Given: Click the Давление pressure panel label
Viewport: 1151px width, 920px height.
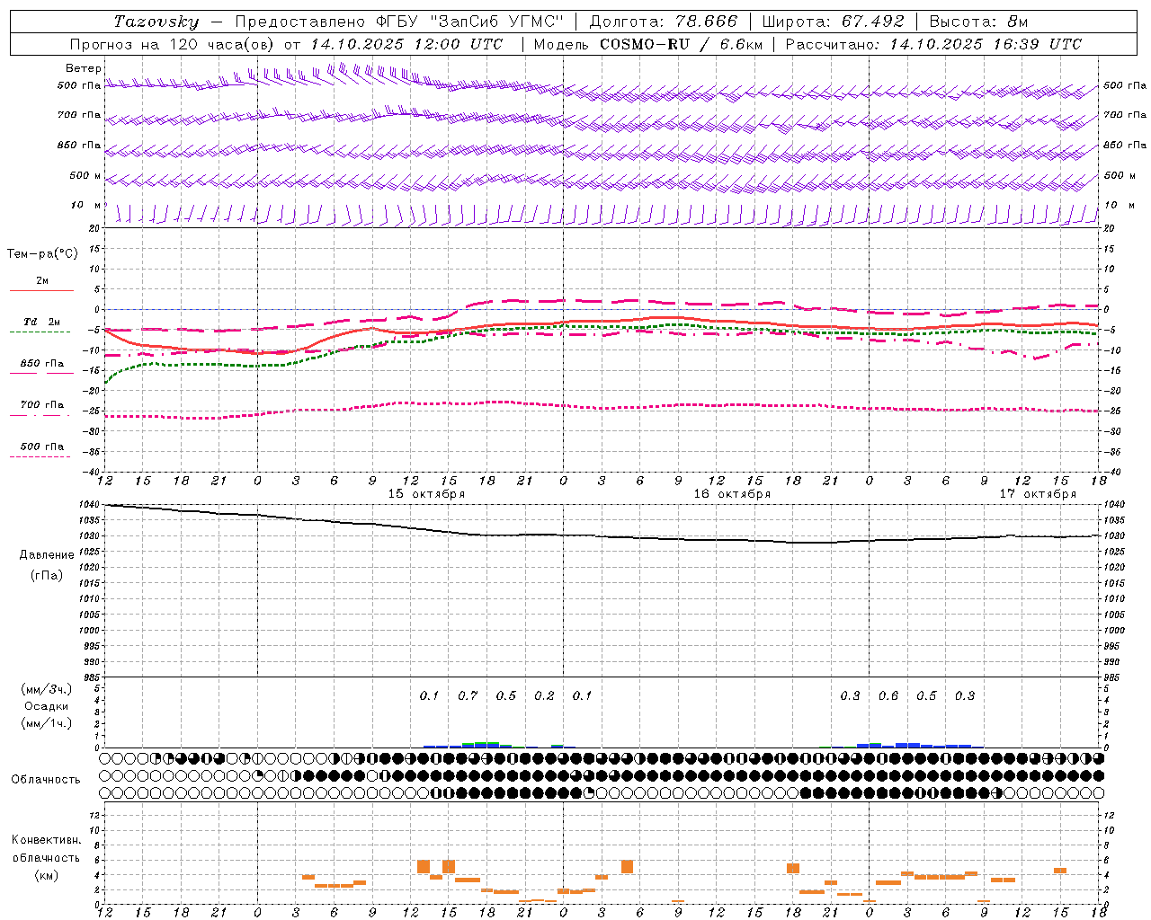Looking at the screenshot, I should 47,555.
